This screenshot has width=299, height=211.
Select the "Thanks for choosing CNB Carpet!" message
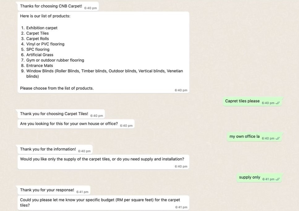51,6
